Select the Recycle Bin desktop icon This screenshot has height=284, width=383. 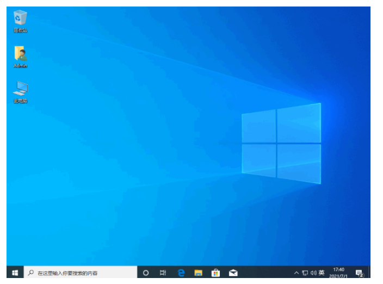20,18
